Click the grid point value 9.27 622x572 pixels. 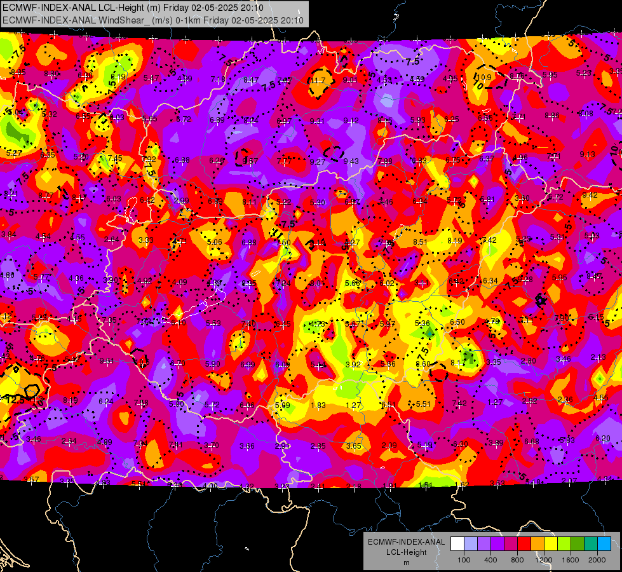(x=317, y=161)
